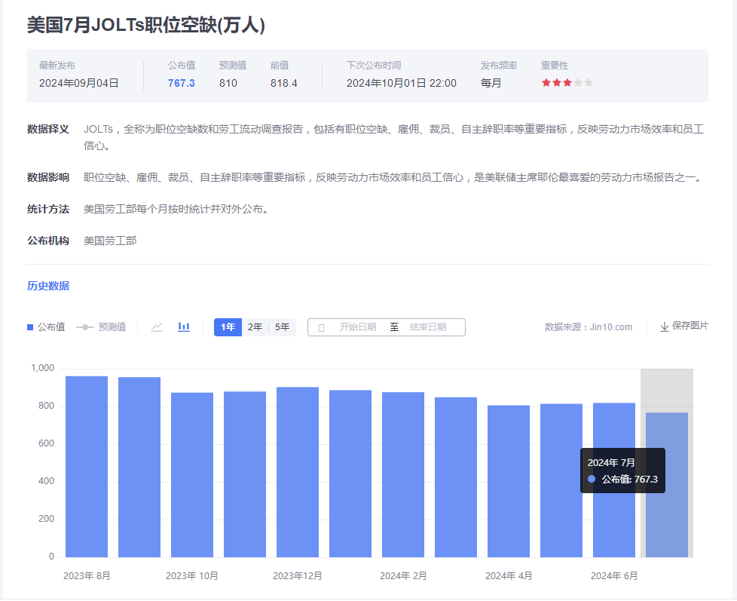
Task: Click the calendar icon in date range
Action: (322, 327)
